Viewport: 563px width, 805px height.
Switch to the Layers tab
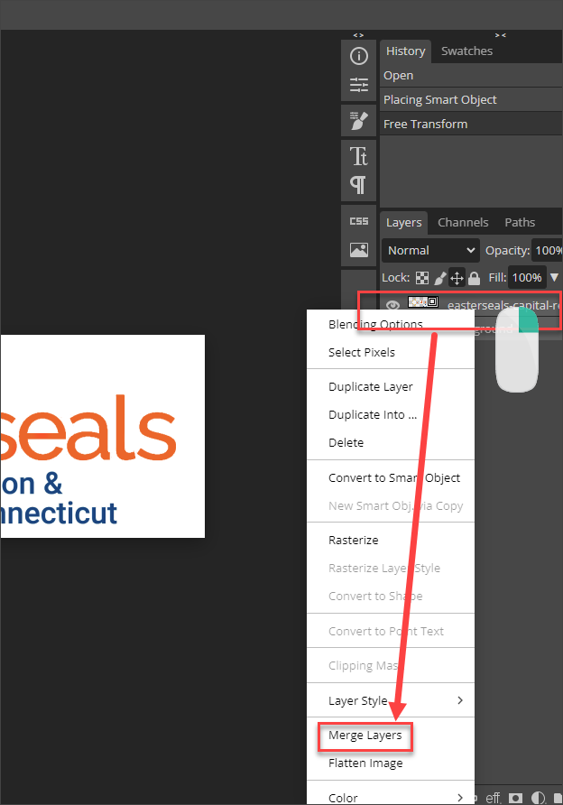click(x=404, y=223)
